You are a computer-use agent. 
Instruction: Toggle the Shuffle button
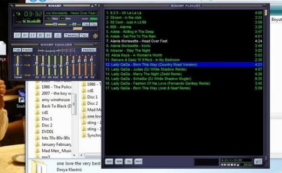pyautogui.click(x=71, y=35)
